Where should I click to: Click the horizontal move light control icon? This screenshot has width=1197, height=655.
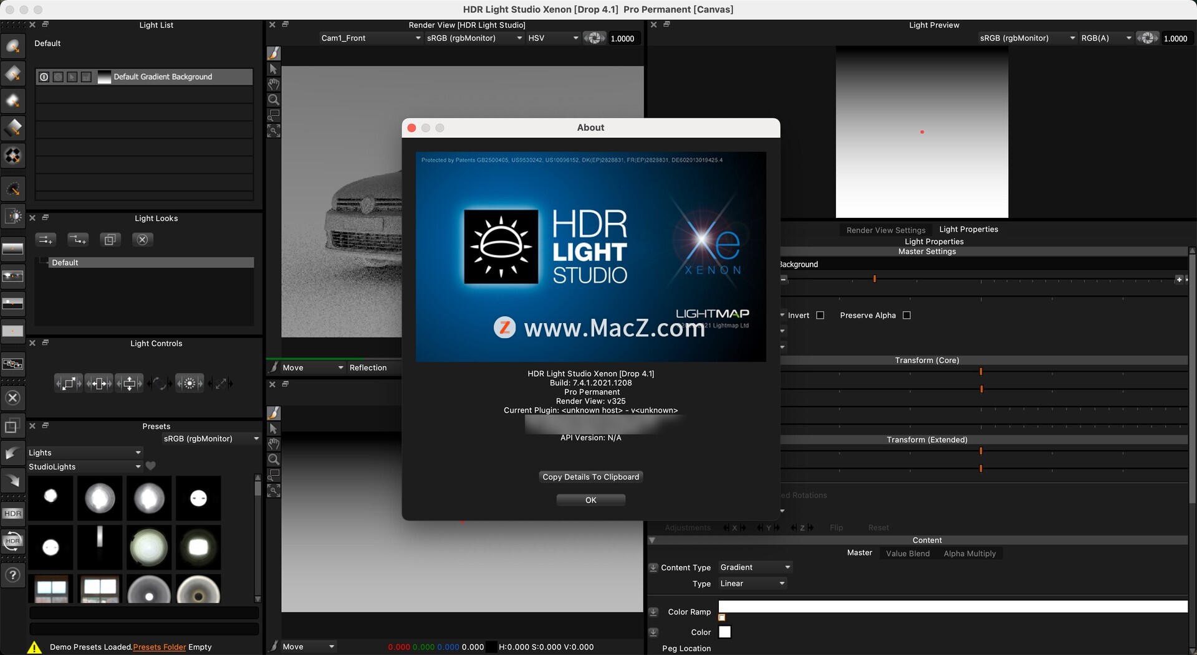click(99, 384)
